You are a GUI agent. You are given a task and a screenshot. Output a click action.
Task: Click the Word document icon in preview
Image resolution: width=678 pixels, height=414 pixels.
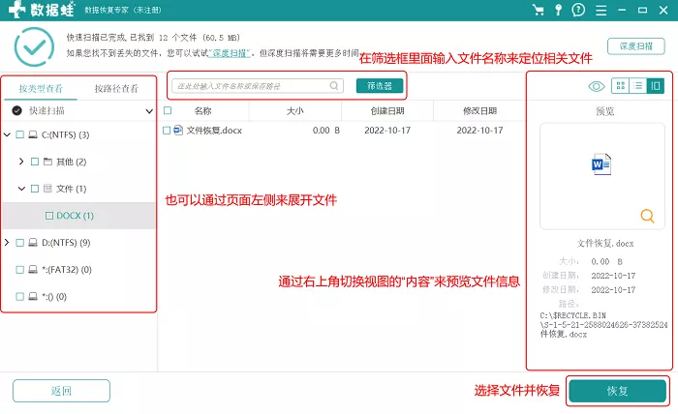[601, 164]
